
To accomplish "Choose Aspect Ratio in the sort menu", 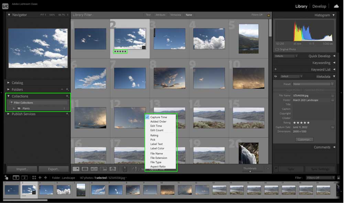I will [x=158, y=167].
